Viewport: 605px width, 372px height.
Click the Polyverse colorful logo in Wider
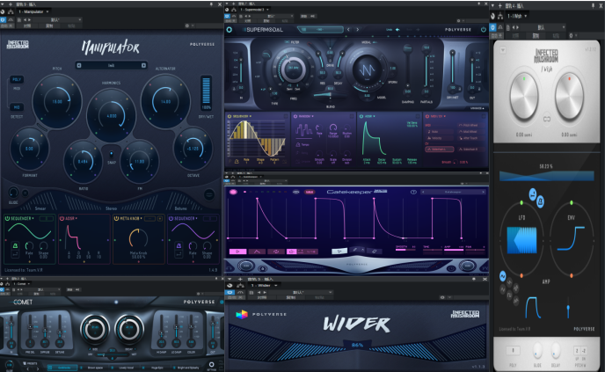[x=242, y=315]
